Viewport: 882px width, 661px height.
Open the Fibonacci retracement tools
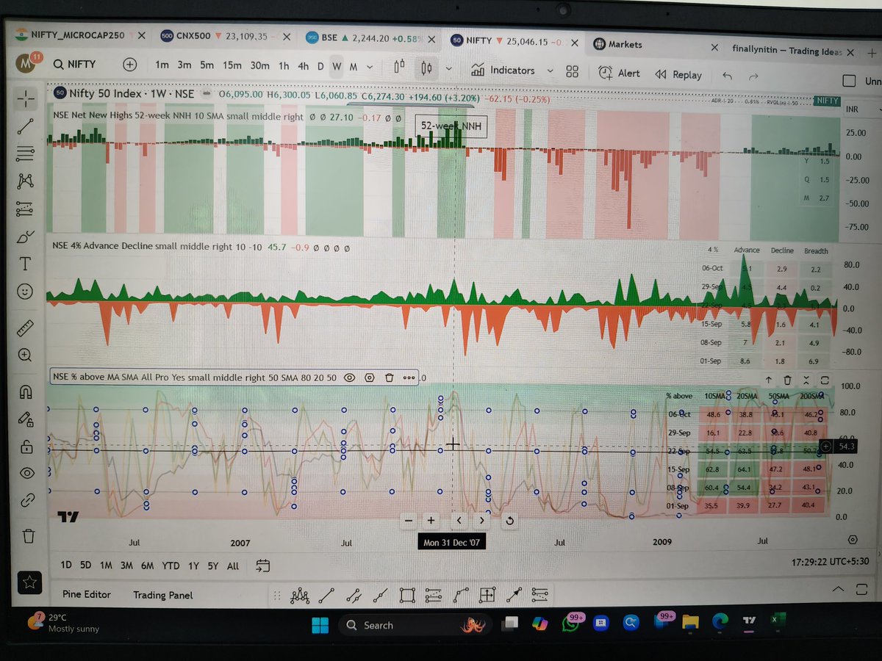(x=26, y=153)
